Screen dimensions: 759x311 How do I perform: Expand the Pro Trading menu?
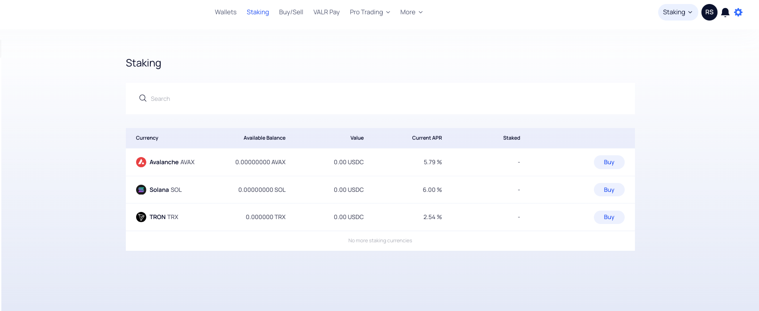[x=370, y=12]
